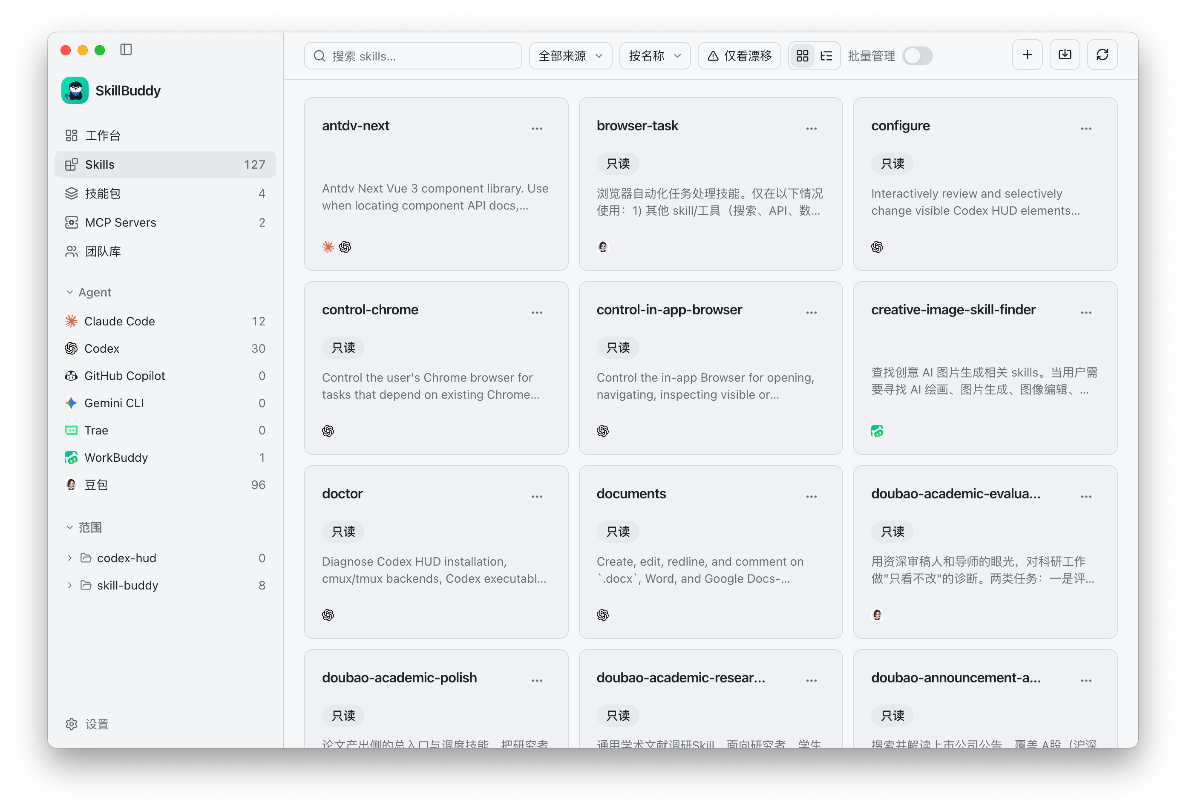Open more options on doubao-academic-evalua... card

coord(1086,497)
